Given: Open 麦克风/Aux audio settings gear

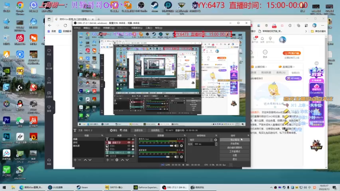Looking at the screenshot, I should (x=181, y=146).
